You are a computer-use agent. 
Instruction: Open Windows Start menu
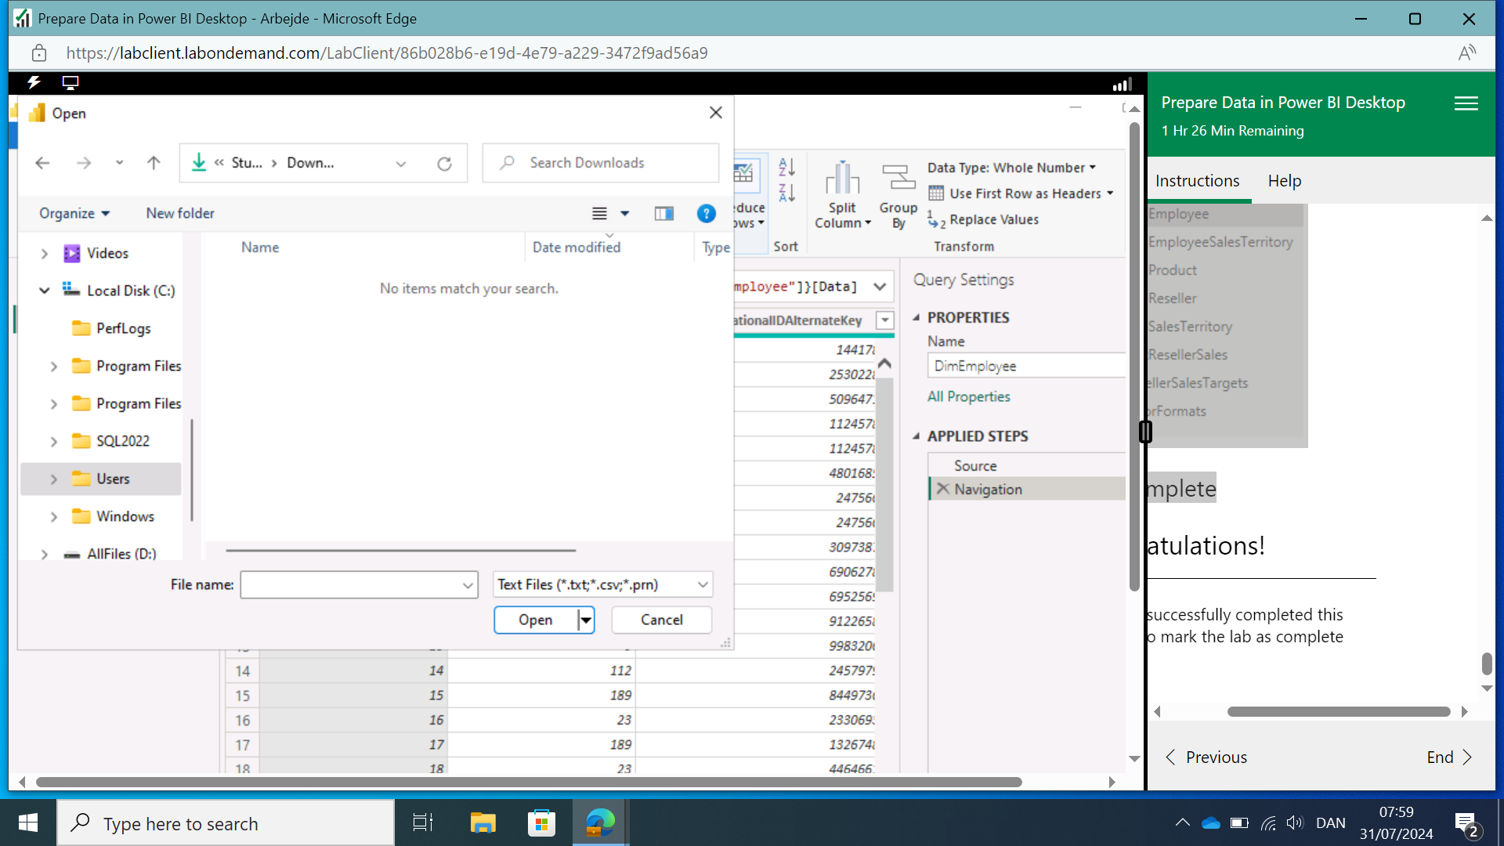28,822
